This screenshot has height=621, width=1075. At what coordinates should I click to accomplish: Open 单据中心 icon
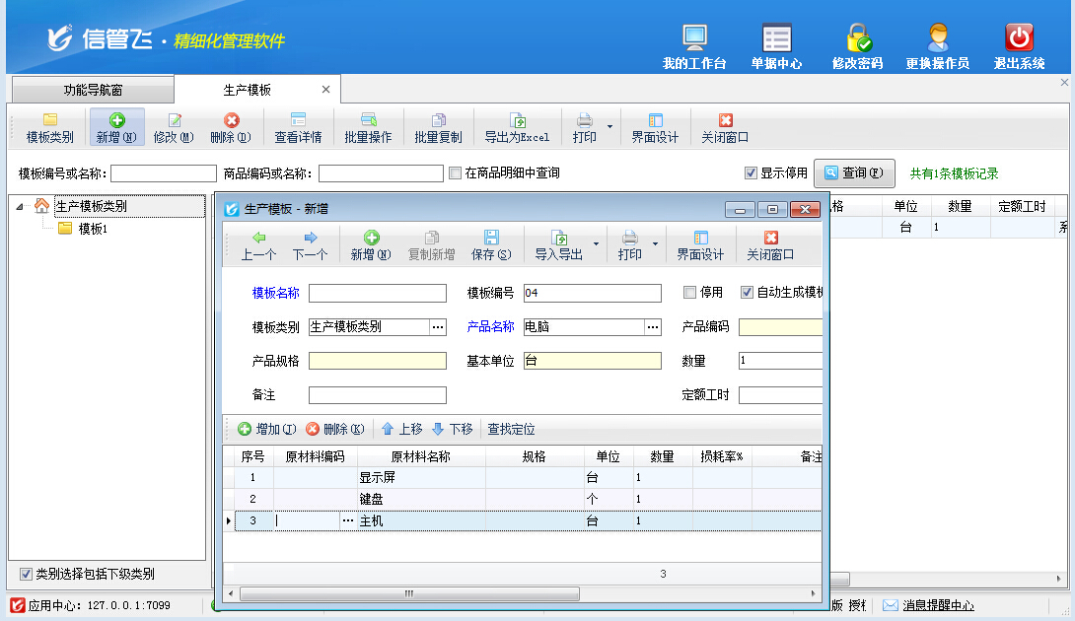[776, 38]
